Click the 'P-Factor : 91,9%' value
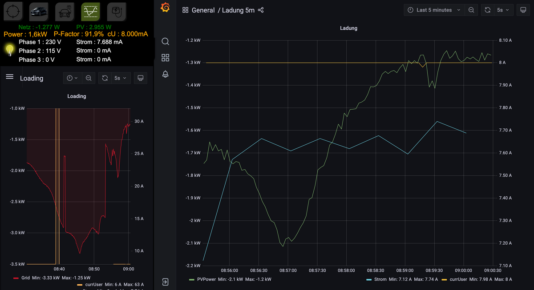The width and height of the screenshot is (534, 290). [79, 34]
